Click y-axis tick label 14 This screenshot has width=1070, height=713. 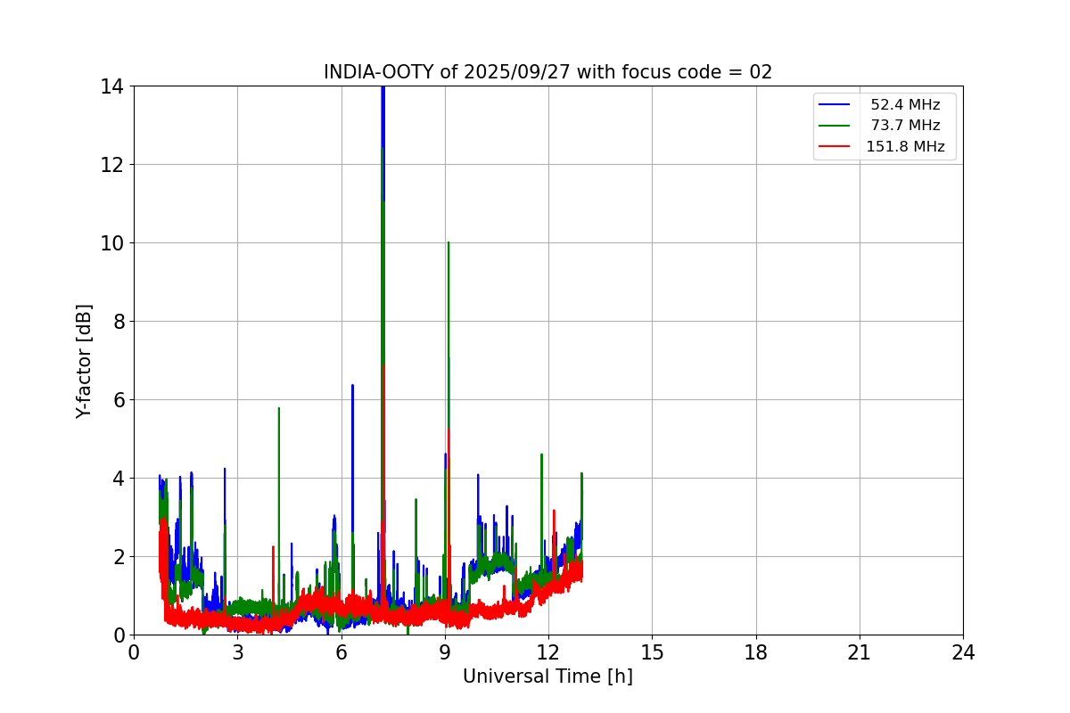click(111, 86)
